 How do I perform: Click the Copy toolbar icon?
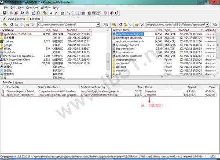[x=22, y=13]
